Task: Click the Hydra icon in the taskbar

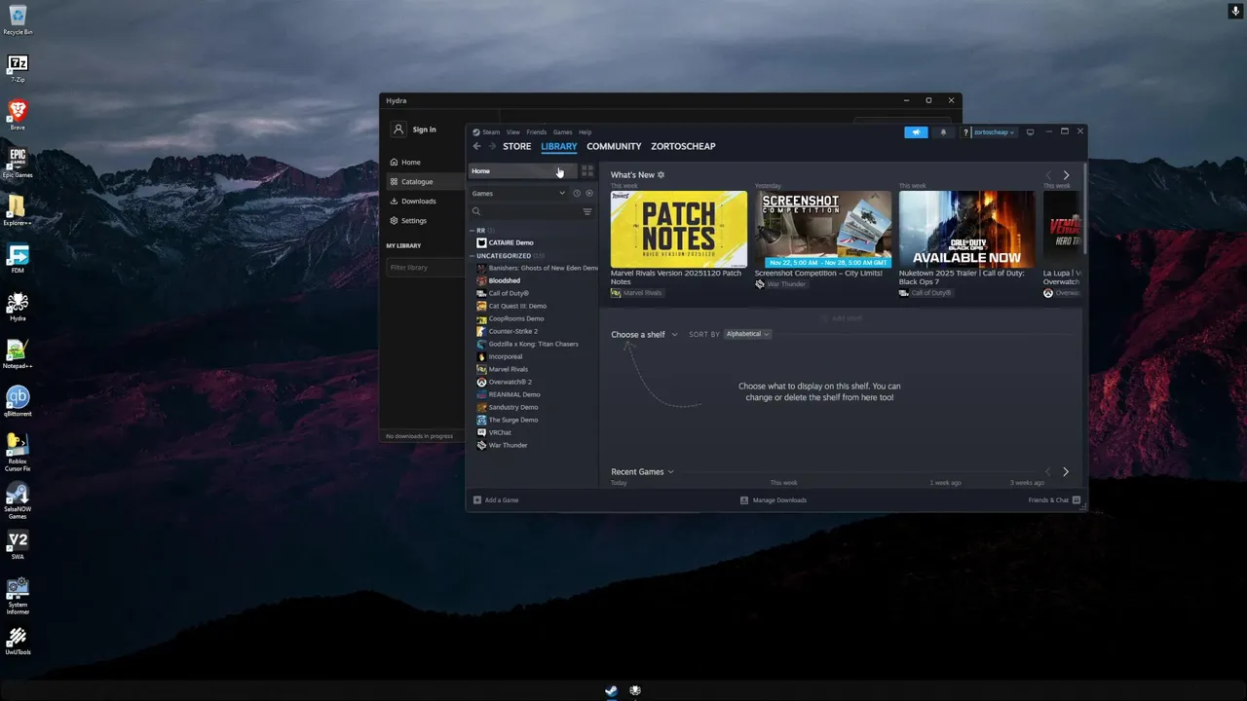Action: pyautogui.click(x=635, y=691)
